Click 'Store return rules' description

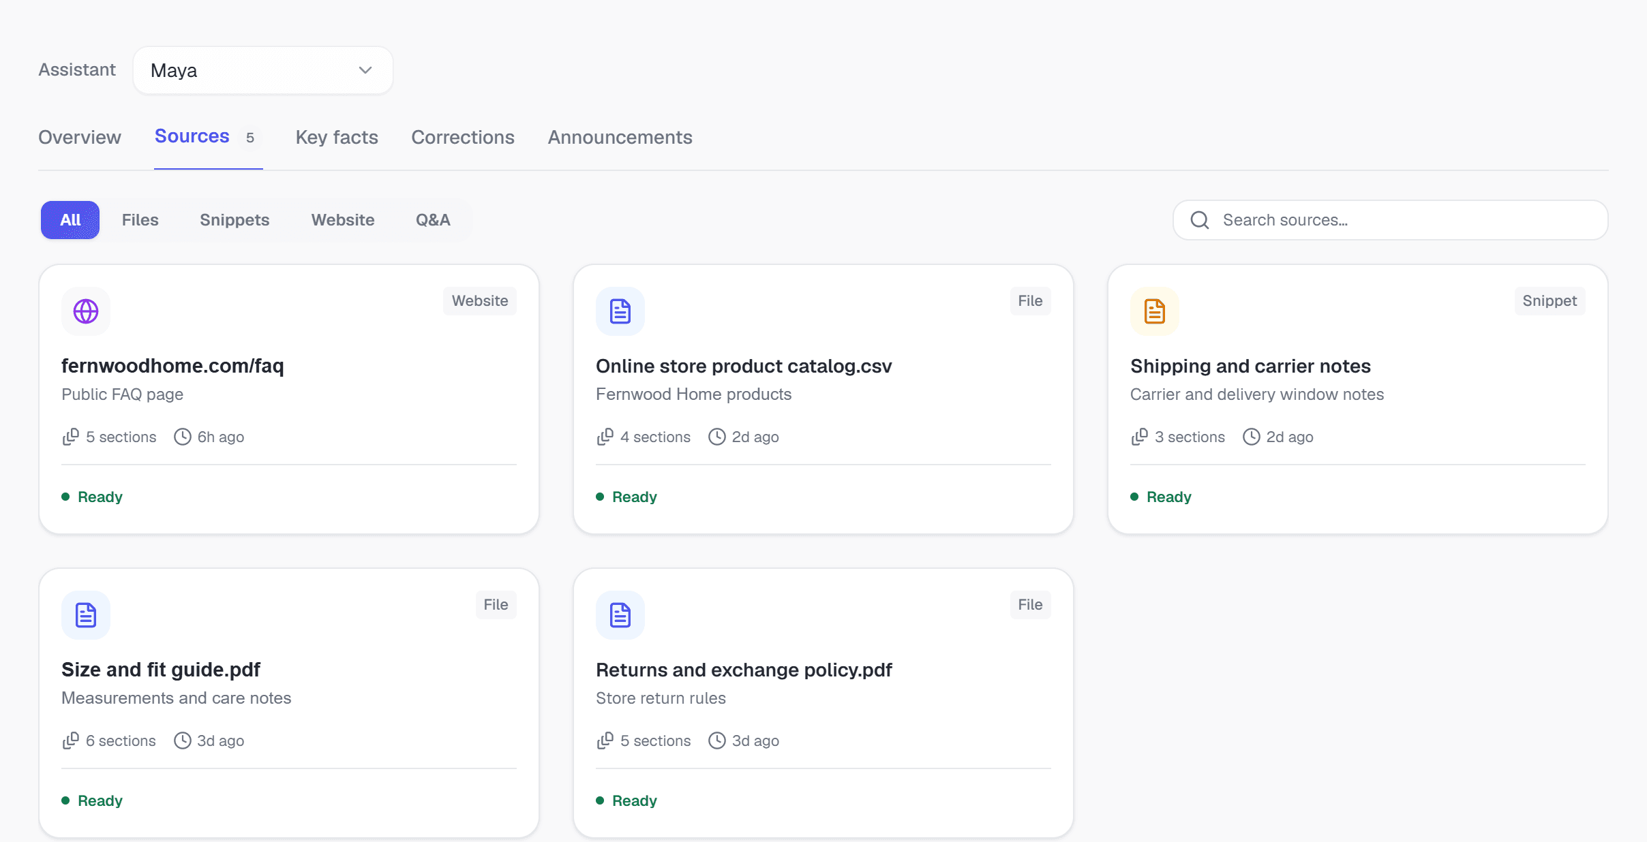click(661, 698)
